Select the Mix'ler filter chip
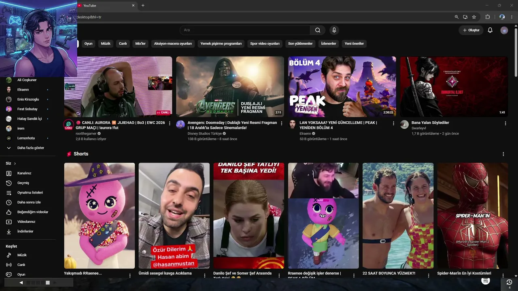This screenshot has height=291, width=518. point(140,44)
